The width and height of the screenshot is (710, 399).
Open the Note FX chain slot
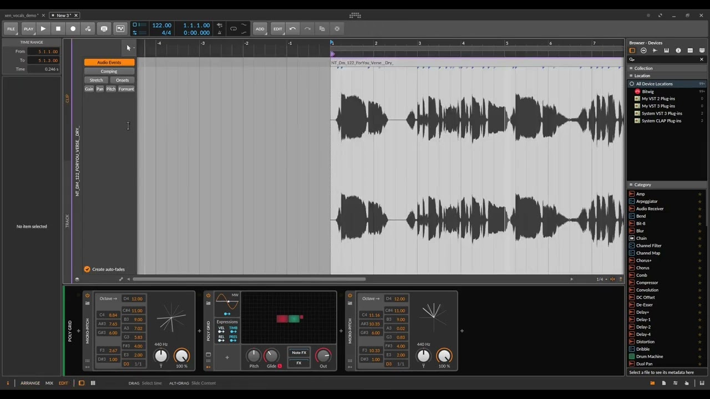coord(299,353)
